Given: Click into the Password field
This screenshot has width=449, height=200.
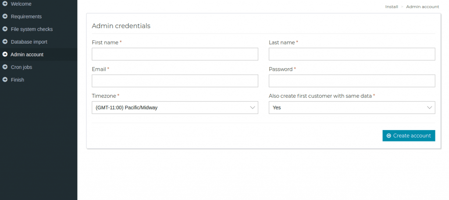Looking at the screenshot, I should (352, 81).
